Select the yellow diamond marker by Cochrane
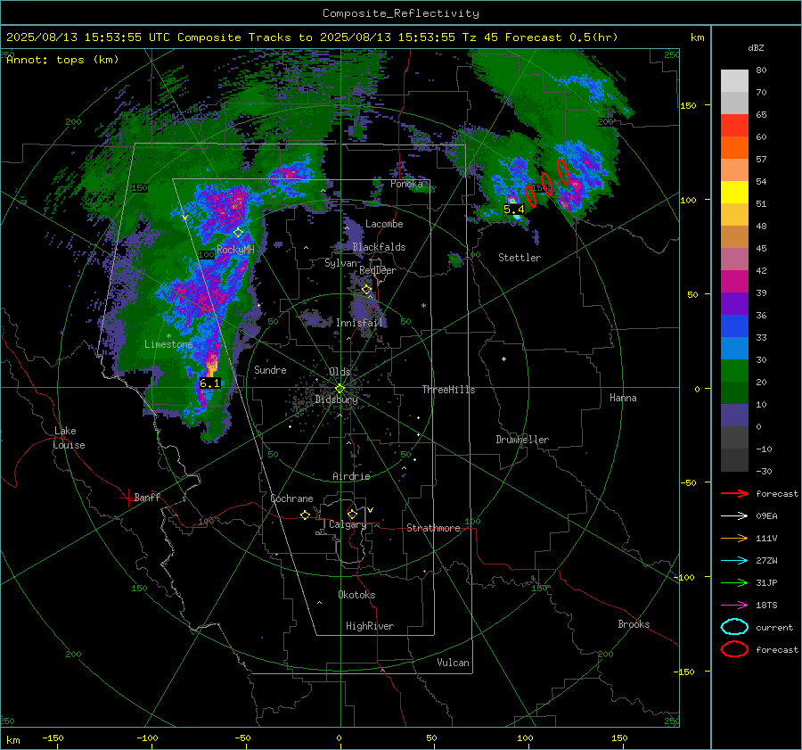This screenshot has width=802, height=750. coord(305,515)
